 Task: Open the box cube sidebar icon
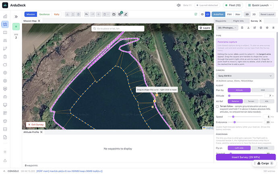pos(5,121)
